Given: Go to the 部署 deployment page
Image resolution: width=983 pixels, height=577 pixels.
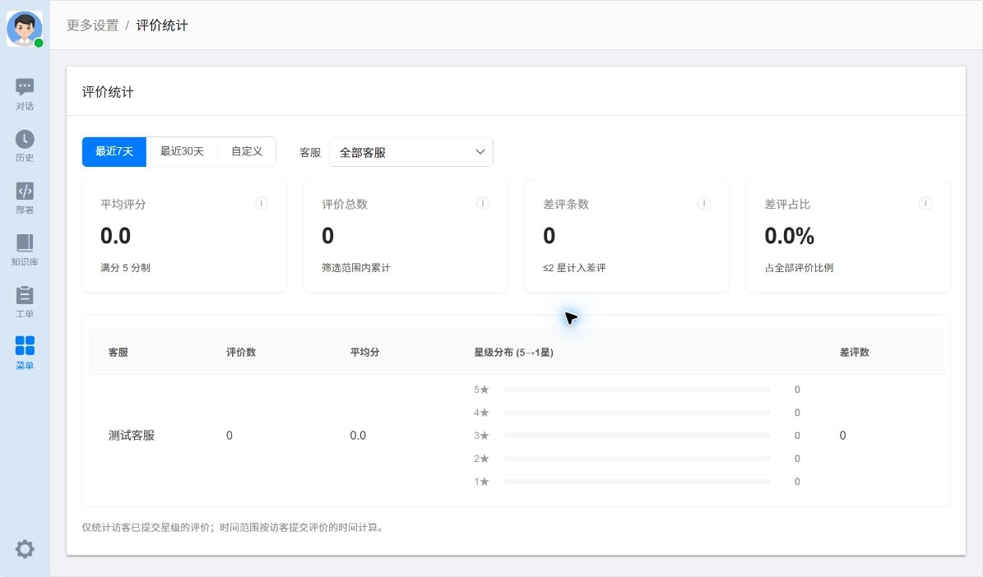Looking at the screenshot, I should click(x=25, y=199).
